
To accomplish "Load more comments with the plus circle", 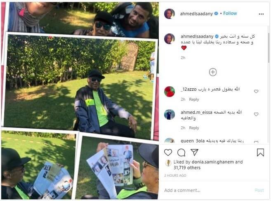I will click(213, 72).
